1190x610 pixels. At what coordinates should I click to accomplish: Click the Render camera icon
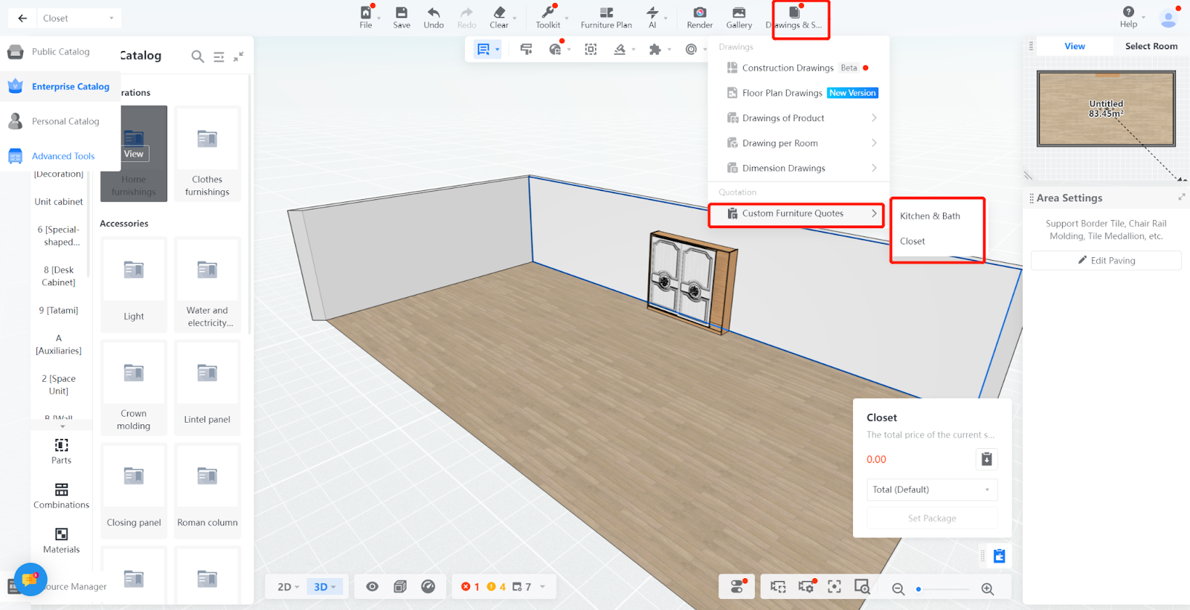pyautogui.click(x=699, y=13)
